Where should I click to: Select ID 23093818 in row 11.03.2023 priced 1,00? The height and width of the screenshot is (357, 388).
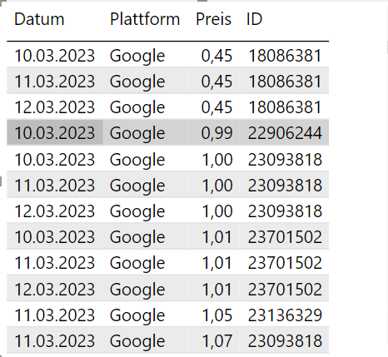pyautogui.click(x=285, y=186)
